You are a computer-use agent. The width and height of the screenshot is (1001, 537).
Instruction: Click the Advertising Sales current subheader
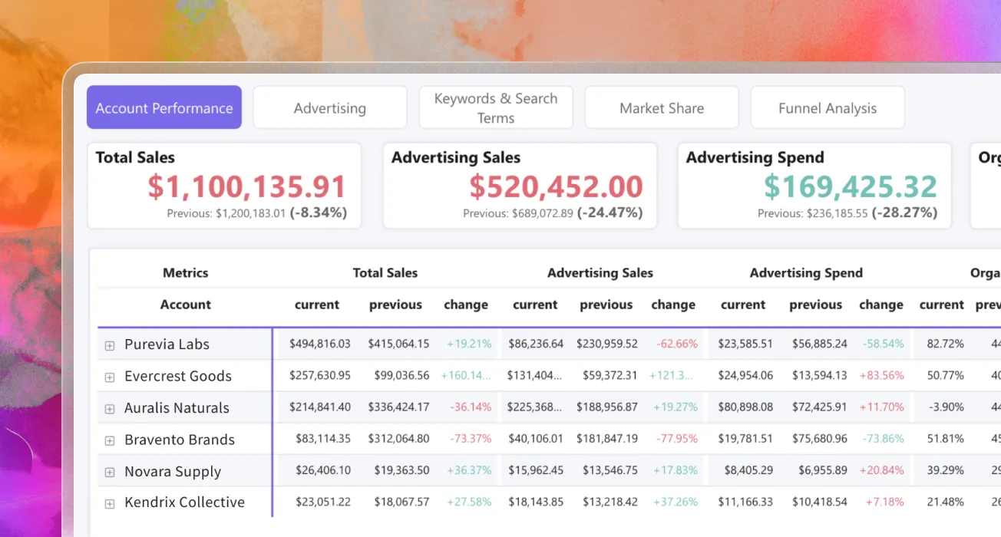pyautogui.click(x=535, y=305)
